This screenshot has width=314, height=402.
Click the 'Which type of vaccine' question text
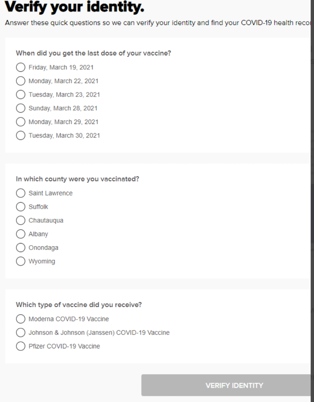pos(79,305)
